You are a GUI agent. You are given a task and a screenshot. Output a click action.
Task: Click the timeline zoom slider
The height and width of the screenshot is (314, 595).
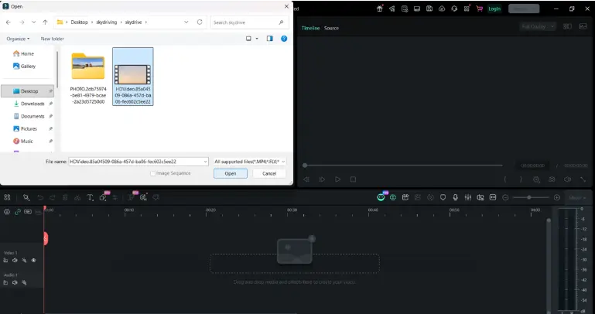[x=530, y=198]
